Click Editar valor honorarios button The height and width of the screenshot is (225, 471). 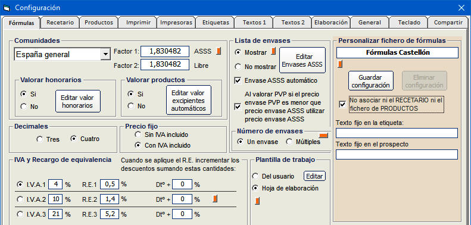pos(77,102)
